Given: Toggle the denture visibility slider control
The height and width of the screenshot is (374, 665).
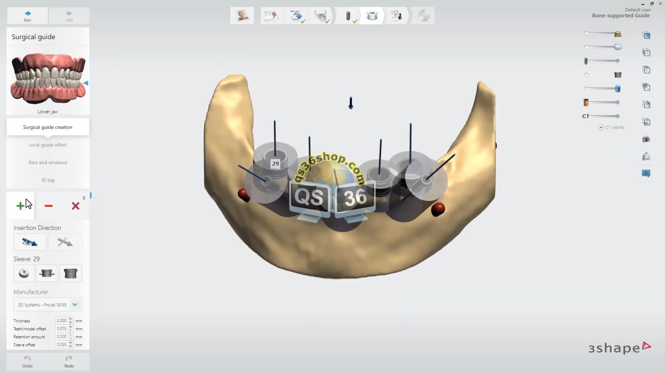Looking at the screenshot, I should pyautogui.click(x=587, y=47).
